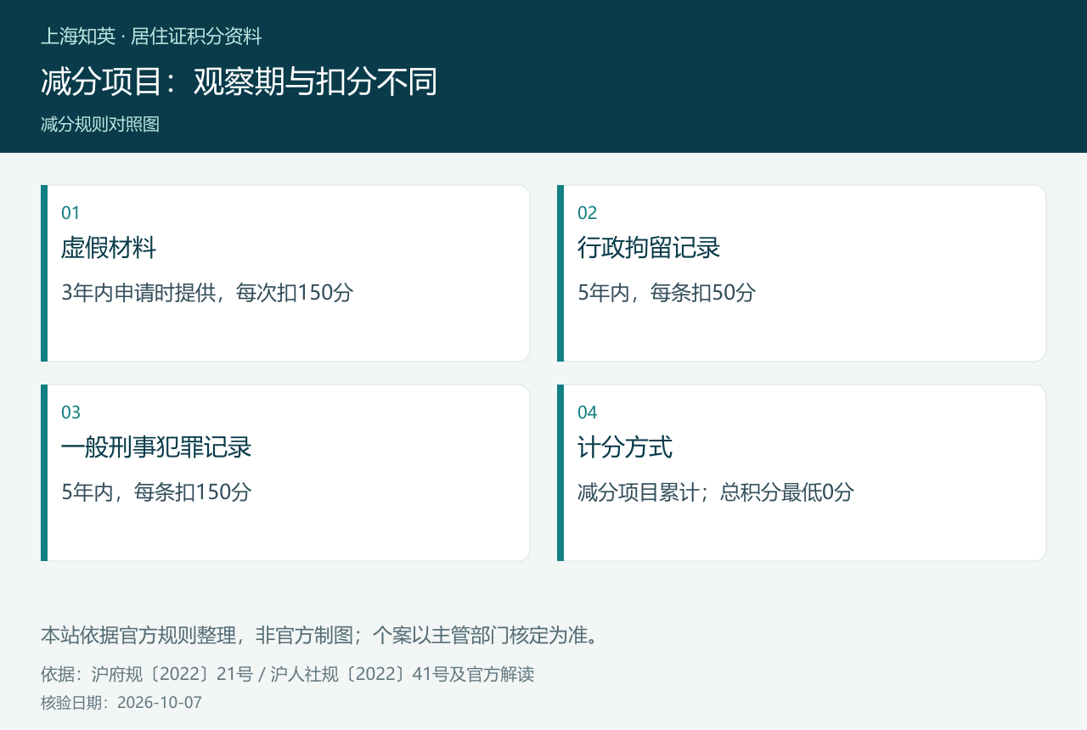Click card number '03'
The image size is (1087, 730).
(x=70, y=413)
